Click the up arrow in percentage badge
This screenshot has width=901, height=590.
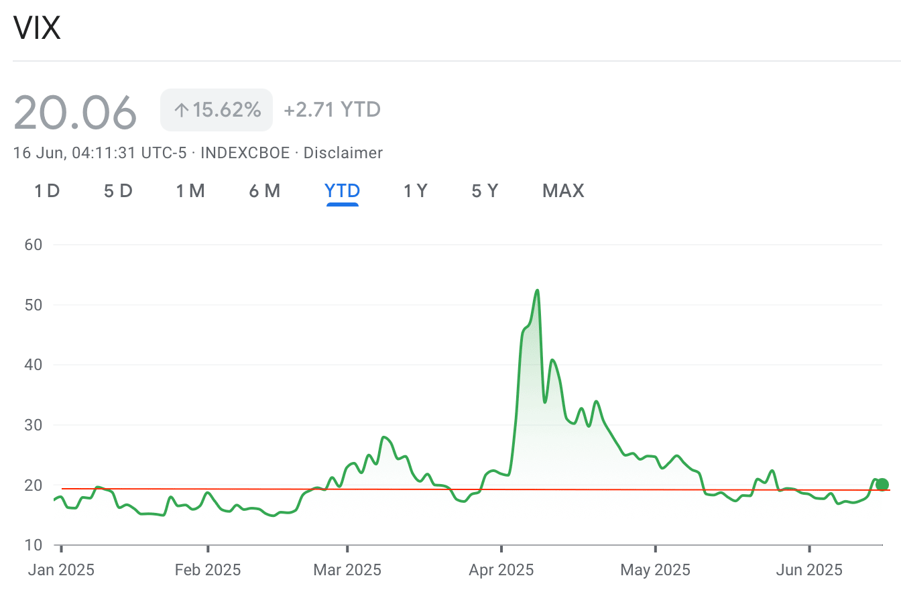(x=181, y=110)
